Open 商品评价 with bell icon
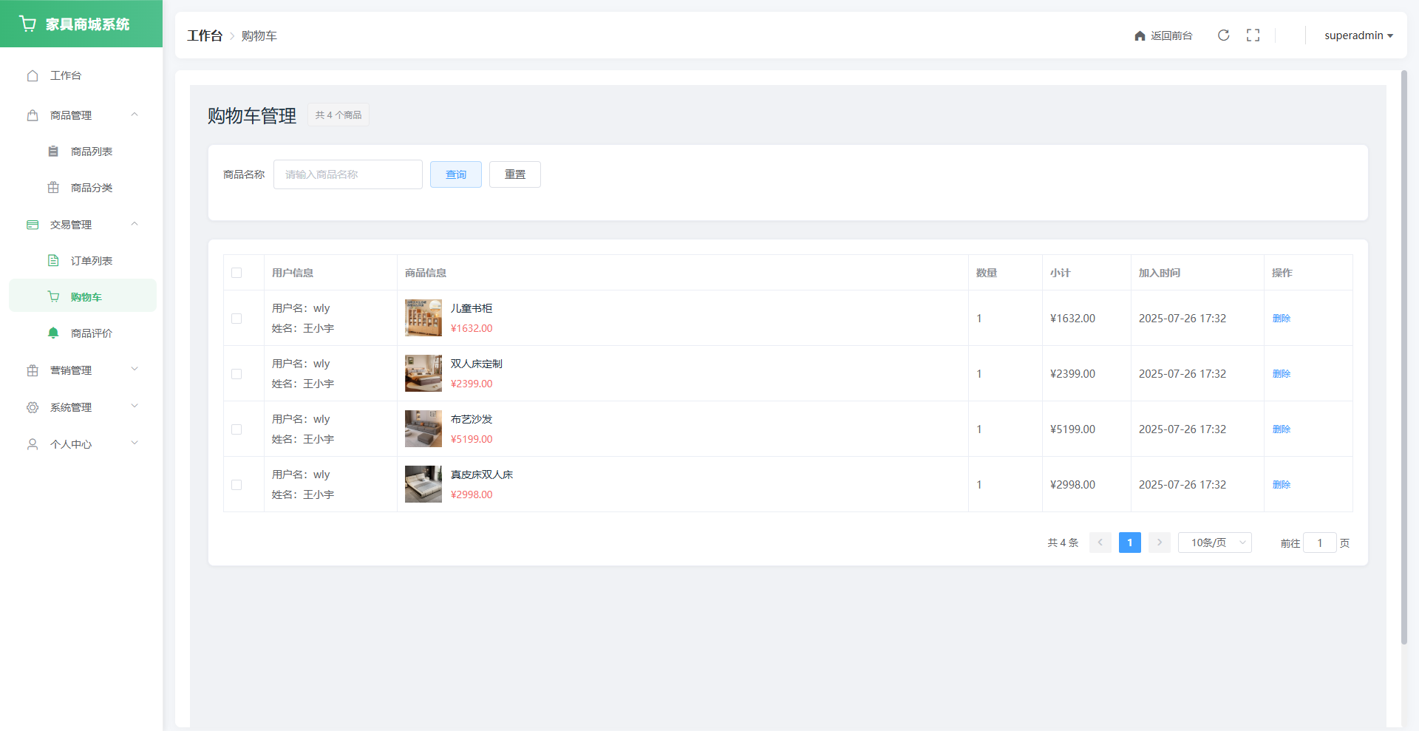 pyautogui.click(x=91, y=333)
